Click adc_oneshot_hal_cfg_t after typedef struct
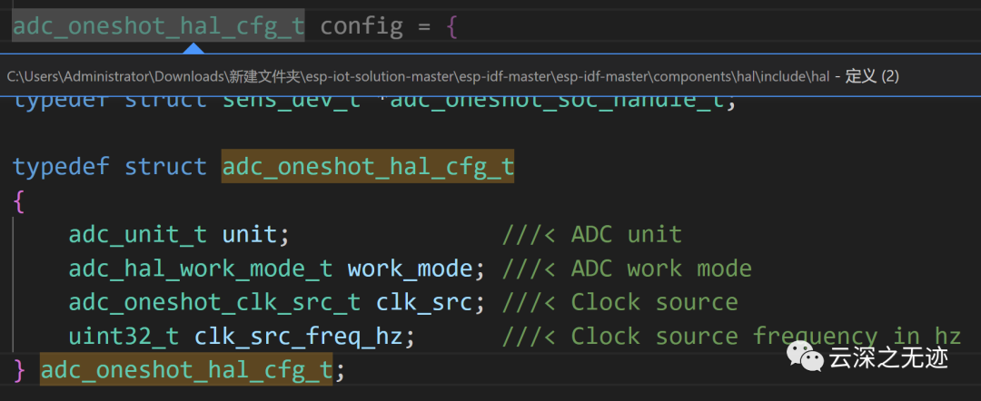981x401 pixels. click(x=368, y=167)
